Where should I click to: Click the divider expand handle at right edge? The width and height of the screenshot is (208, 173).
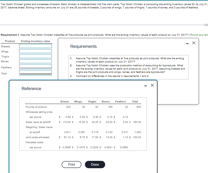click(x=206, y=25)
